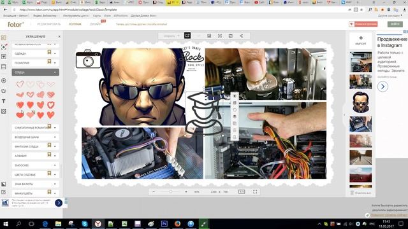This screenshot has width=408, height=229.
Task: Open the heart-framed photo tool in sidebar
Action: point(4,57)
